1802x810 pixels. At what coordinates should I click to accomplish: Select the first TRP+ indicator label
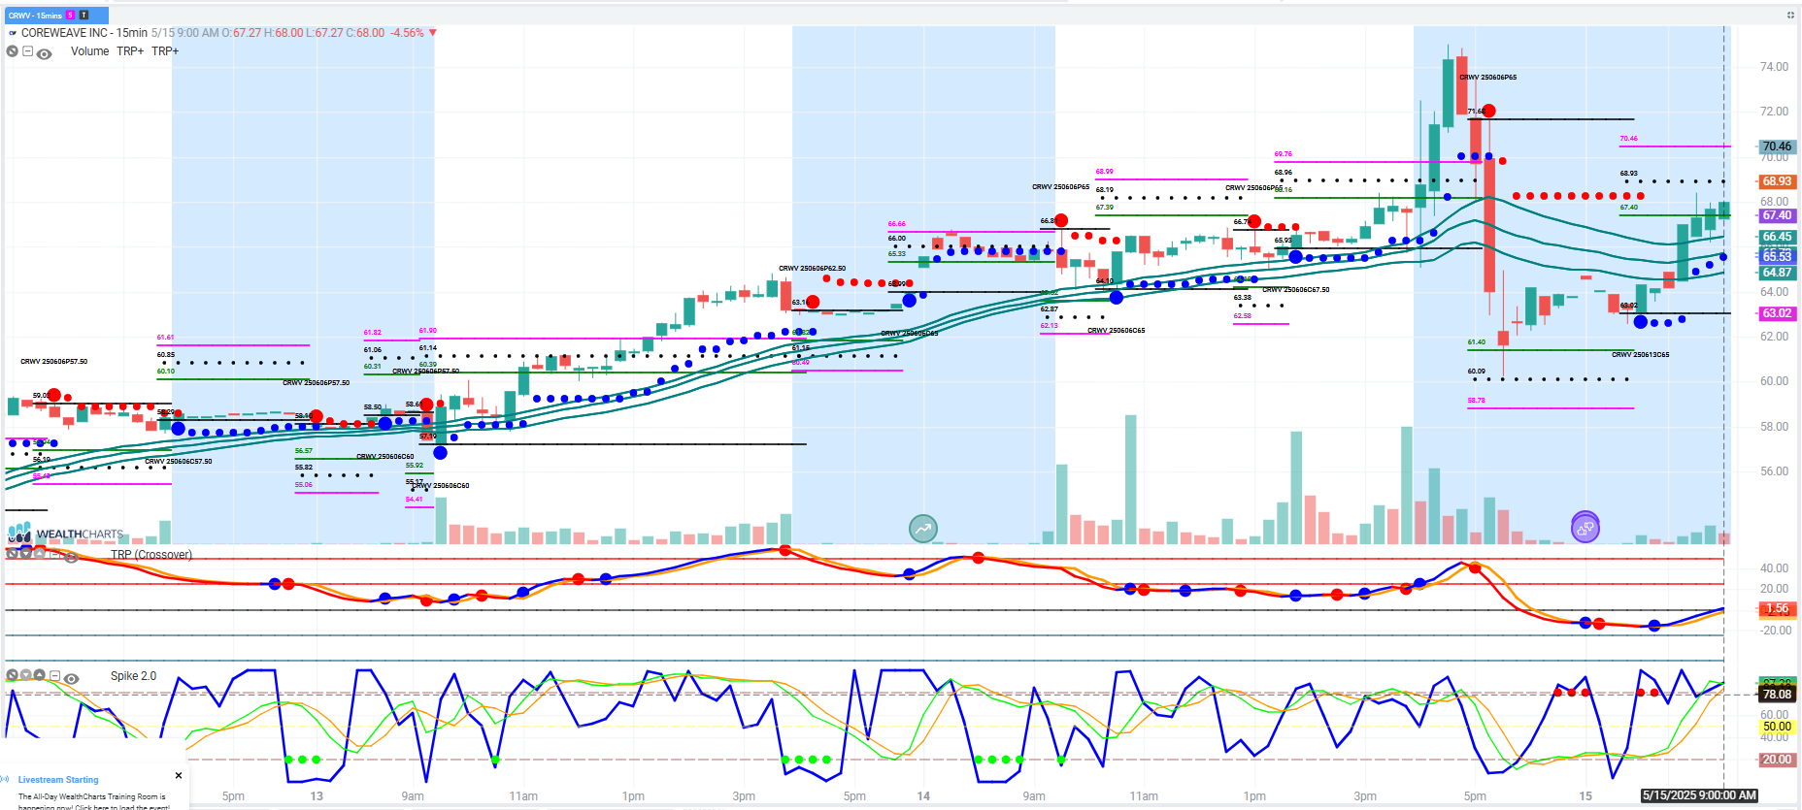[130, 51]
